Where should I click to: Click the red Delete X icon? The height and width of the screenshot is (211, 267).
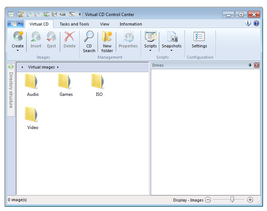[69, 36]
